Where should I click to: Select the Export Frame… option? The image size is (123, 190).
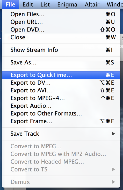click(61, 121)
